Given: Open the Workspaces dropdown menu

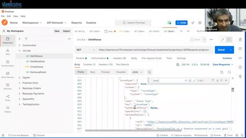Looking at the screenshot, I should pos(32,23).
